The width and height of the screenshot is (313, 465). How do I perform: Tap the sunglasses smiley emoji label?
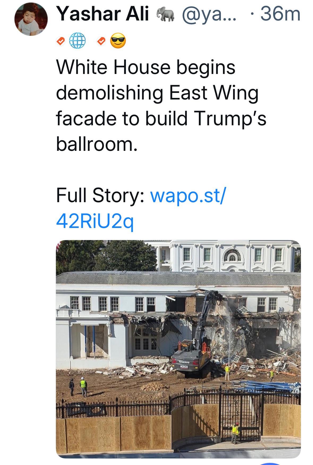(118, 41)
